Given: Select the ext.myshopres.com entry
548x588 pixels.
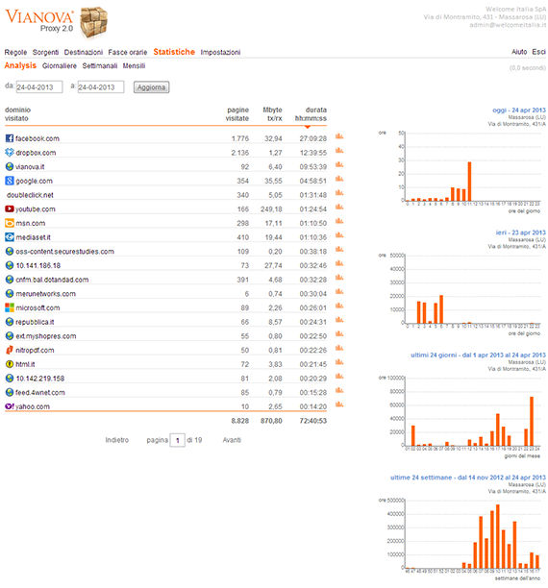Looking at the screenshot, I should tap(46, 336).
